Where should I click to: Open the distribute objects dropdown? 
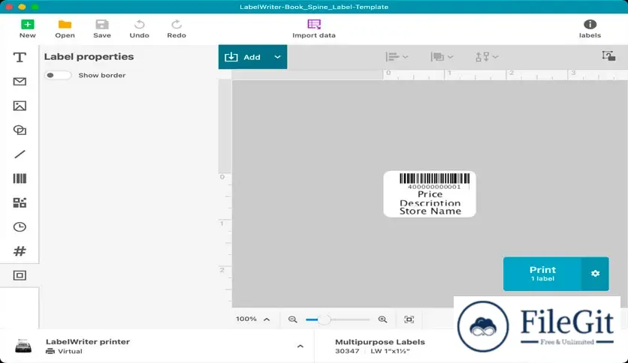pyautogui.click(x=487, y=57)
